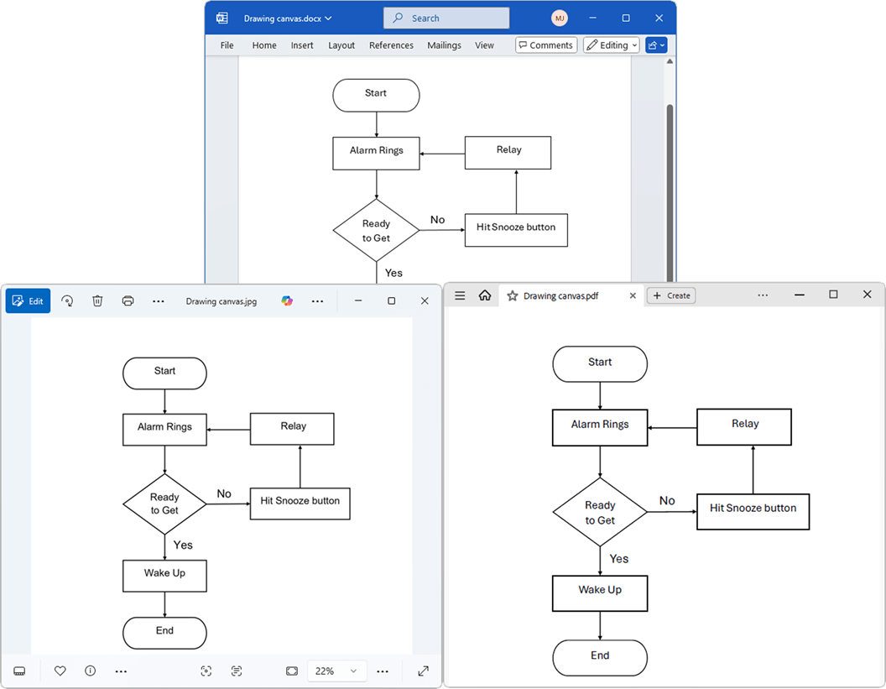
Task: Open the hamburger menu in PDF reader
Action: click(x=460, y=295)
